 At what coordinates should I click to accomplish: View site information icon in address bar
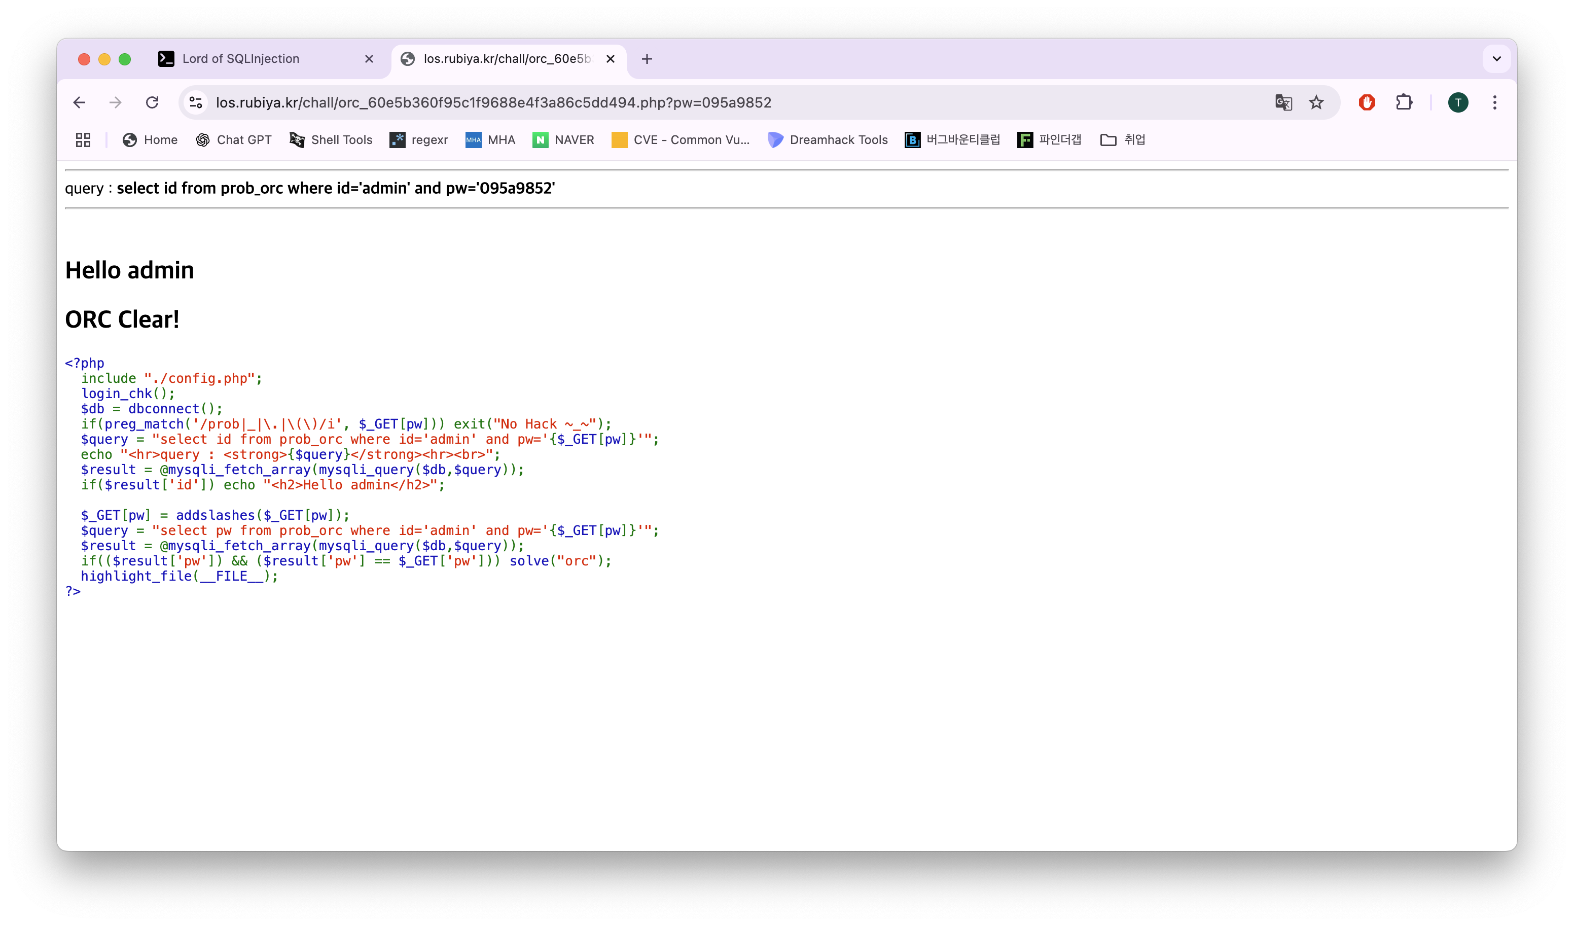click(x=196, y=102)
